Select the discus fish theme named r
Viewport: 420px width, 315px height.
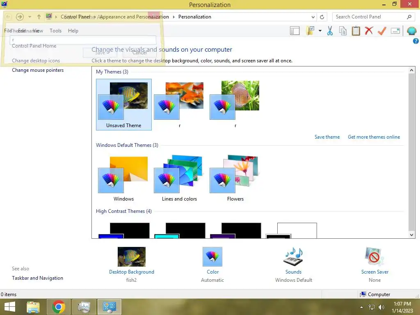[x=235, y=105]
